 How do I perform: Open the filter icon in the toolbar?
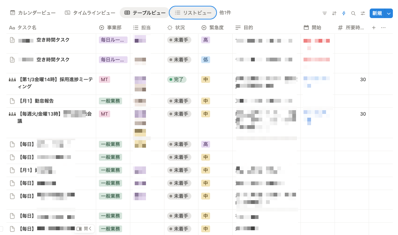[324, 13]
